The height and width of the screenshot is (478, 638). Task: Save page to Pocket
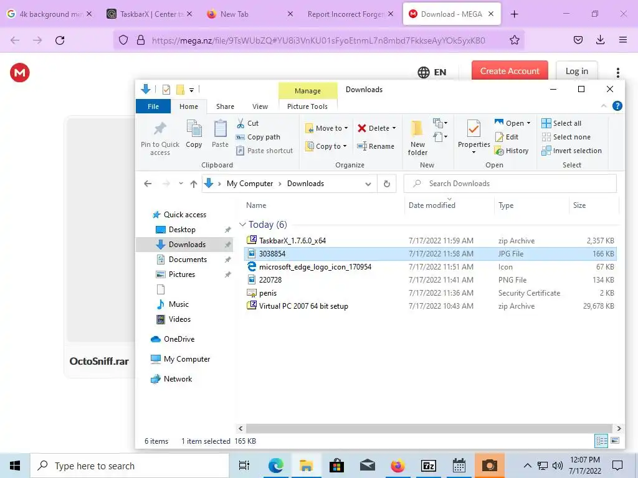tap(578, 40)
